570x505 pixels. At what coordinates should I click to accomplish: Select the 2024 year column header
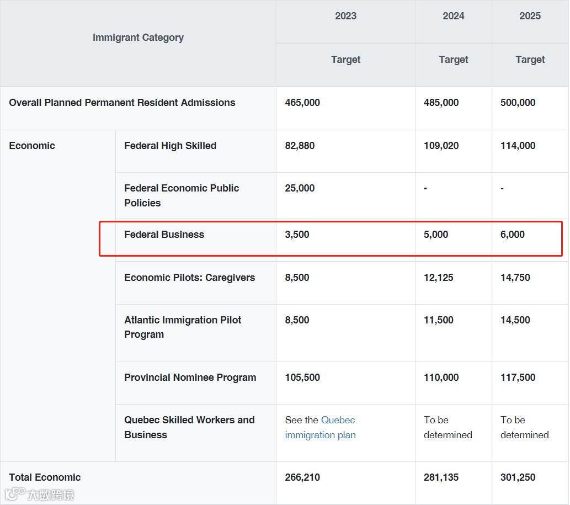pos(453,16)
